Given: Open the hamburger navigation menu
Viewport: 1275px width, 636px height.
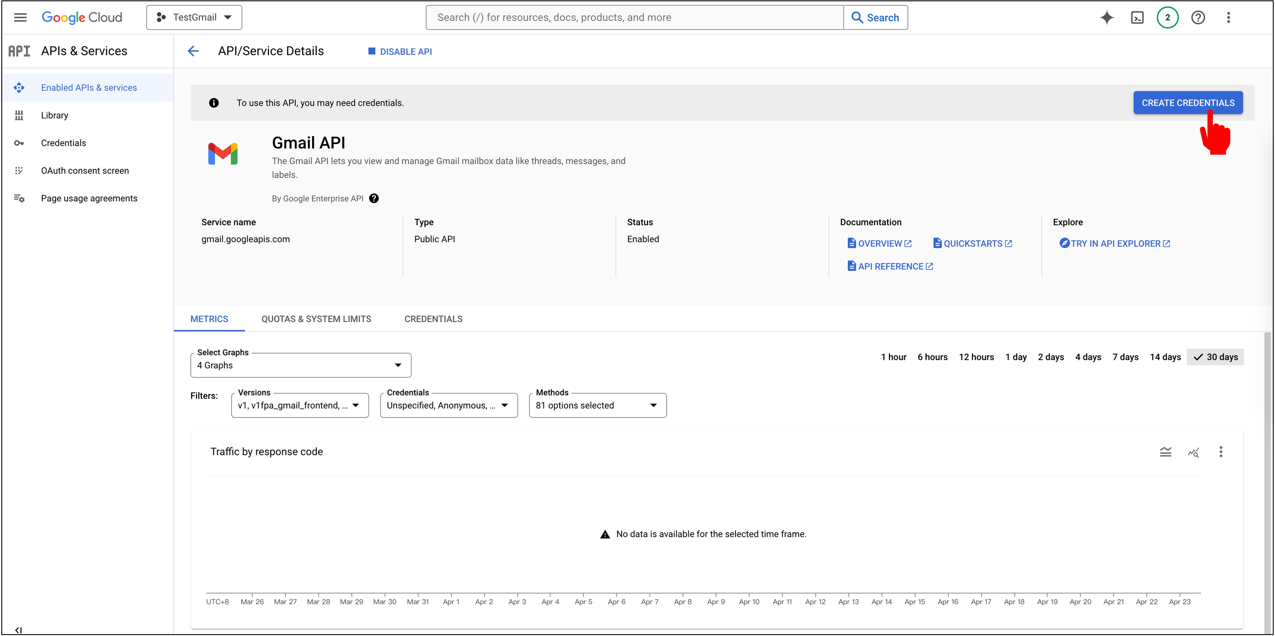Looking at the screenshot, I should click(x=20, y=17).
